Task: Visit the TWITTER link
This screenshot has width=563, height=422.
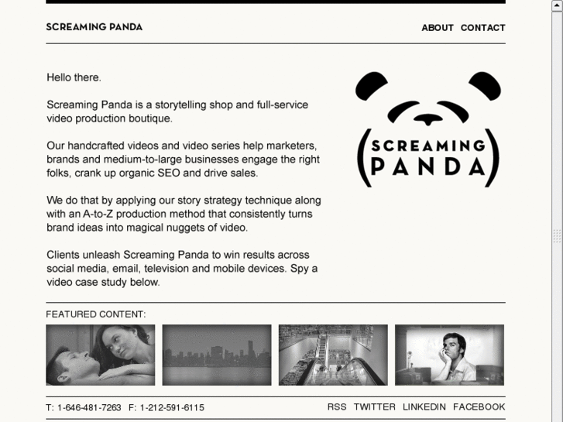Action: 375,407
